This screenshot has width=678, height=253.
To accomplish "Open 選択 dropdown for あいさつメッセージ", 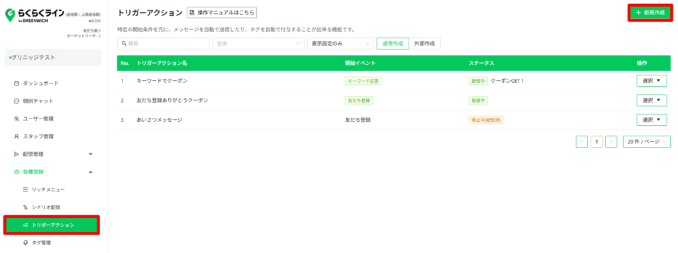I will coord(652,120).
